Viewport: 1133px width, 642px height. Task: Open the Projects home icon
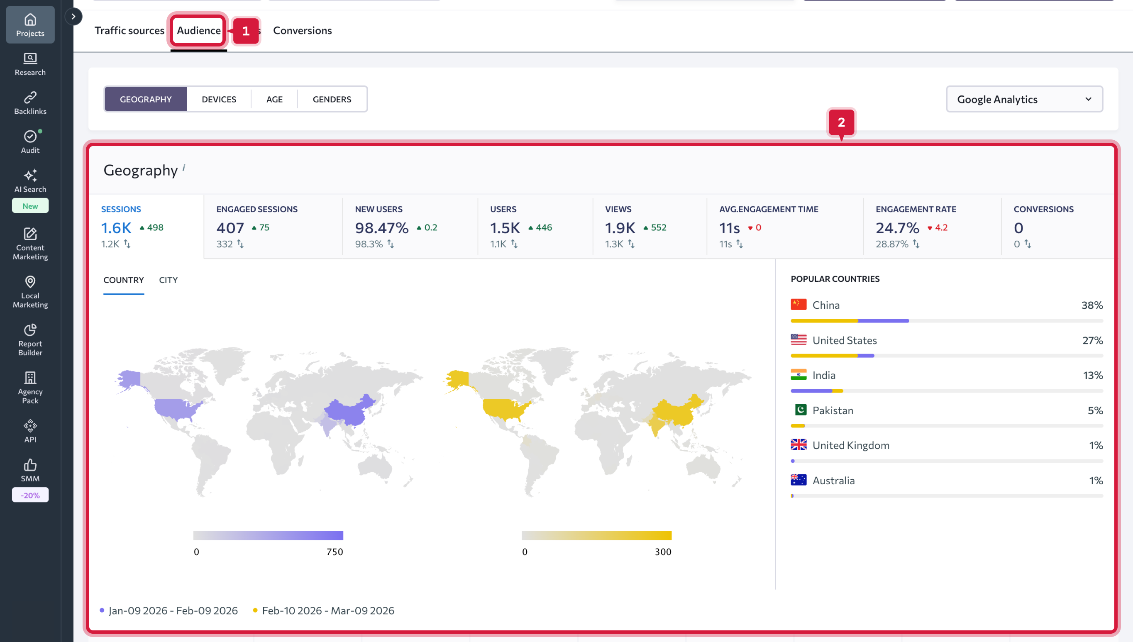click(30, 25)
